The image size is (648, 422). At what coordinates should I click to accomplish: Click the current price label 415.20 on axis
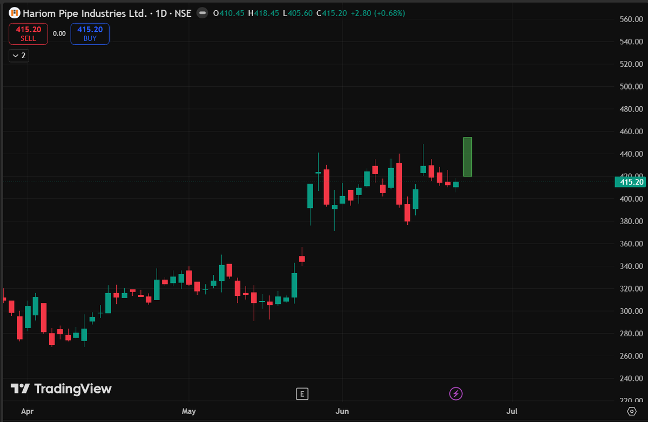tap(630, 182)
